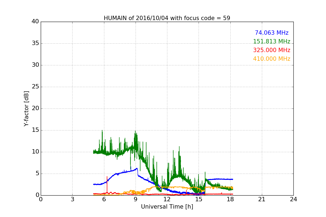Click the x-axis tick label '24'
The width and height of the screenshot is (326, 217).
(293, 199)
